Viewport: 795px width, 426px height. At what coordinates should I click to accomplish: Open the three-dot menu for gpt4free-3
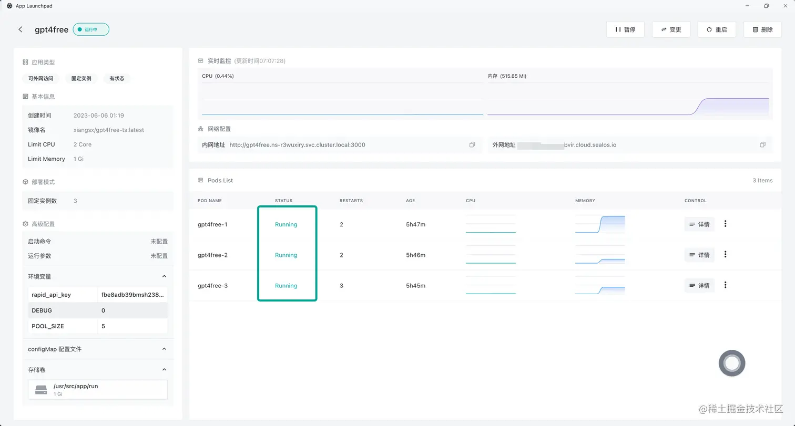tap(726, 285)
